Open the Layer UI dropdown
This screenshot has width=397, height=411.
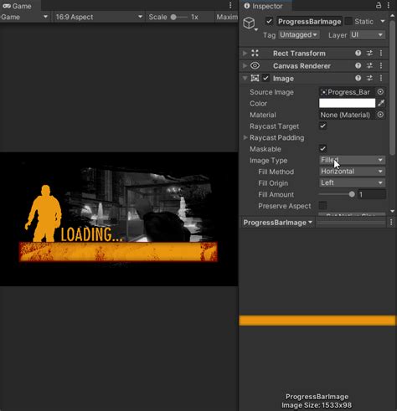click(x=367, y=35)
